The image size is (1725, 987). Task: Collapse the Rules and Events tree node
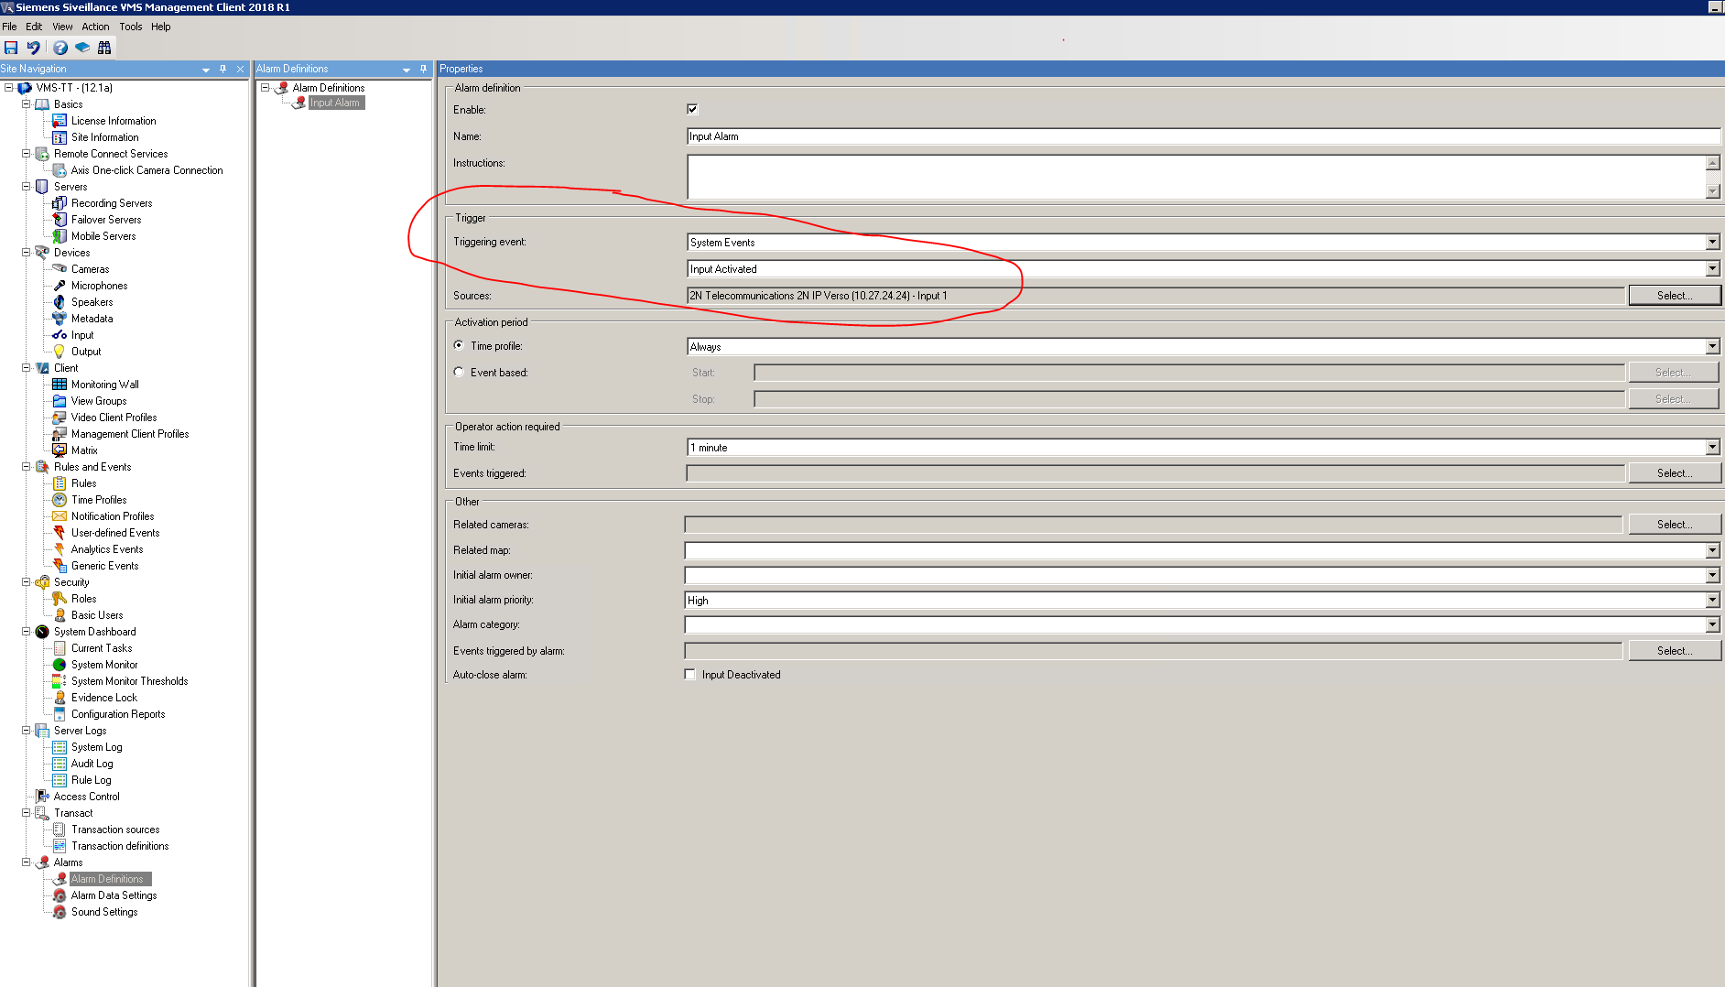pyautogui.click(x=27, y=467)
